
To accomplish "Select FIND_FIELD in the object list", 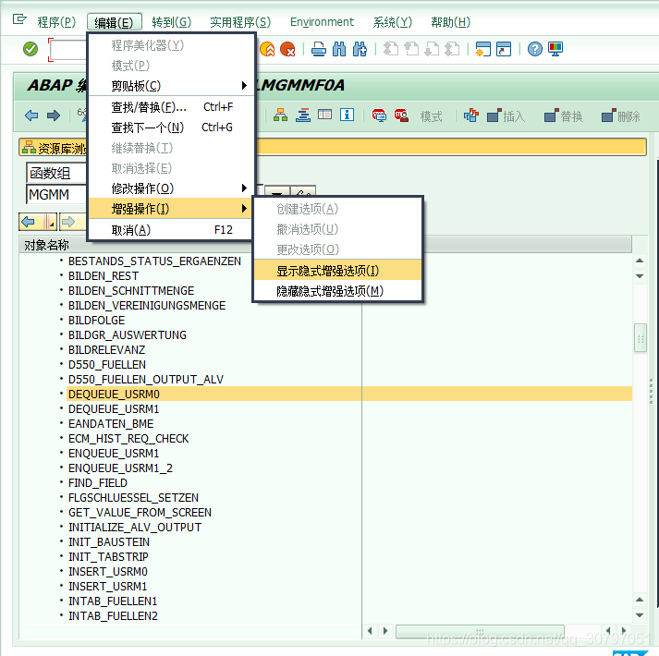I will [x=97, y=483].
